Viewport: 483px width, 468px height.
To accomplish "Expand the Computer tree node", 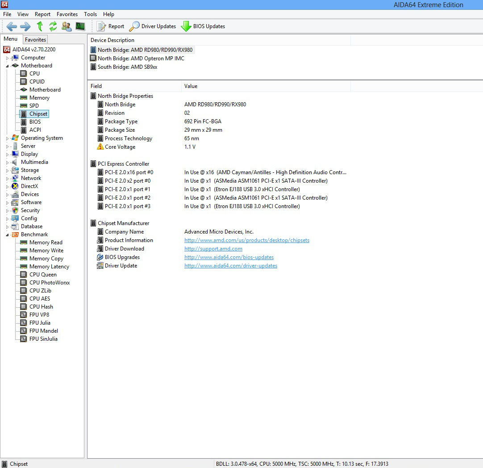I will [8, 58].
